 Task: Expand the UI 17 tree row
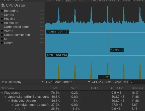pyautogui.click(x=16, y=109)
